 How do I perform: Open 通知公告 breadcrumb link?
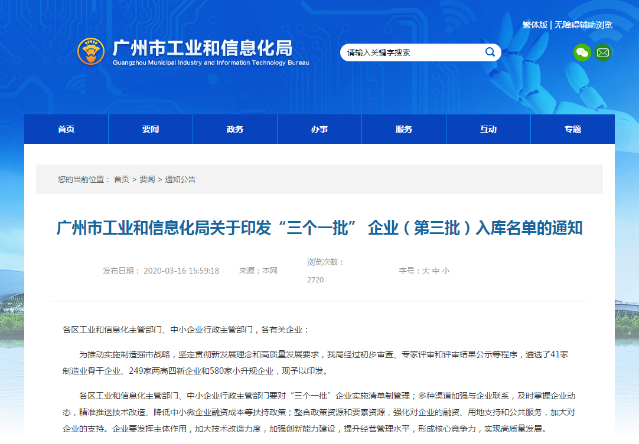[x=180, y=179]
